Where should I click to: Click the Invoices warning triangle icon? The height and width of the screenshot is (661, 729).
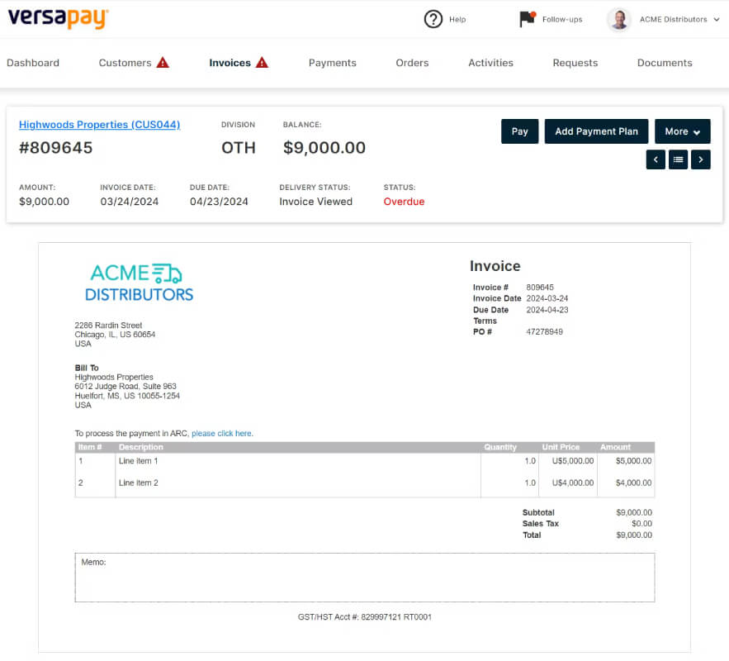263,62
